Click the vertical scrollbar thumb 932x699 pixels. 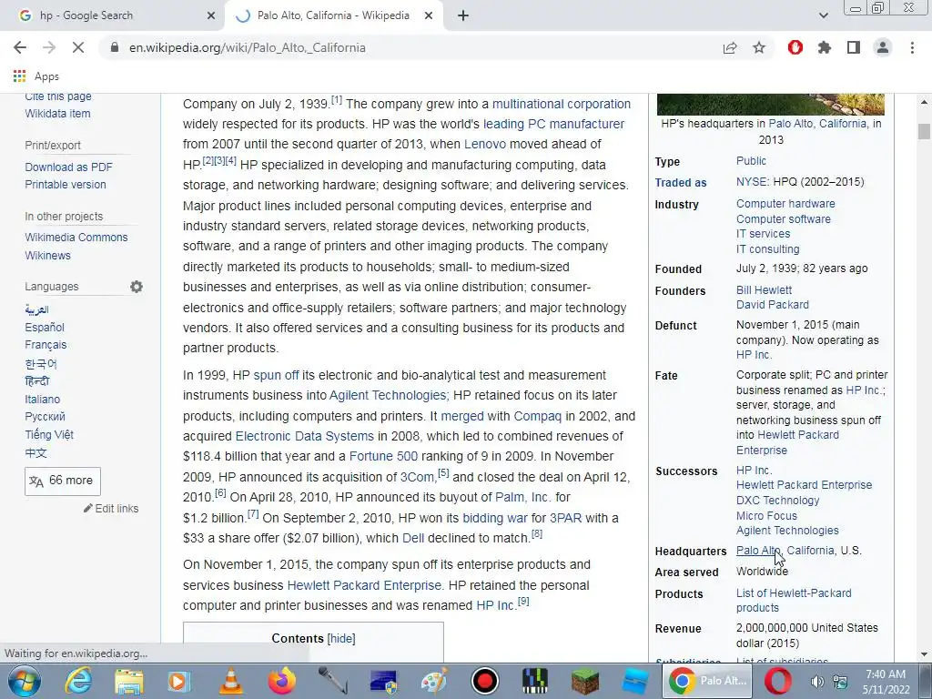924,131
